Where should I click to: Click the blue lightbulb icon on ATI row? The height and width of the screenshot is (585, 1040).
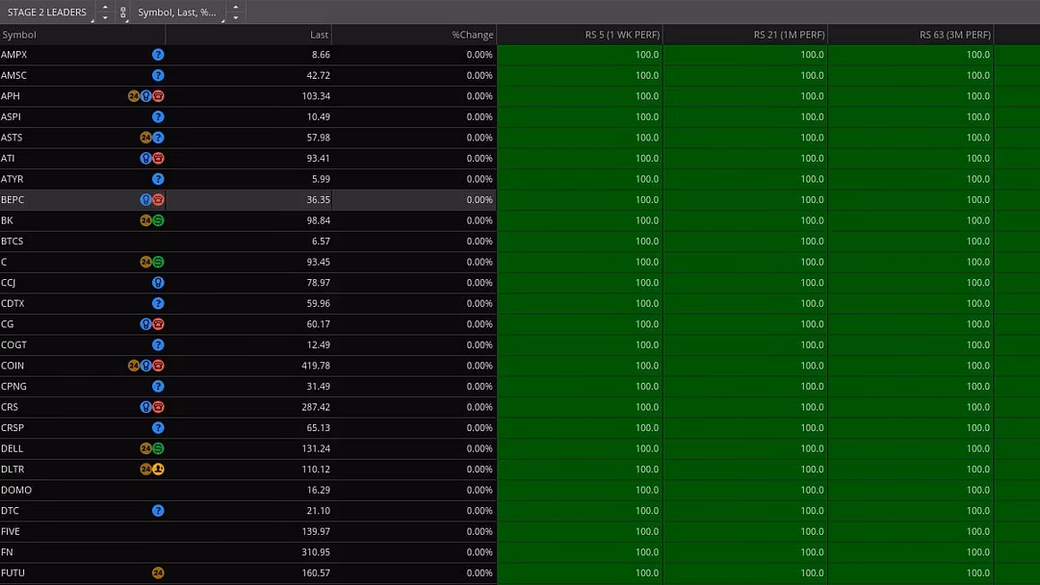pyautogui.click(x=145, y=159)
